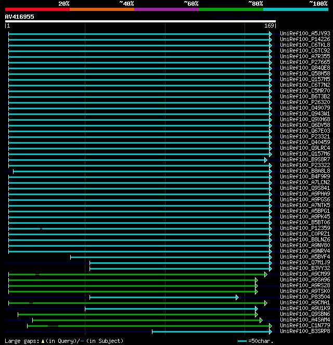Screen dimensions: 333x345
Task: Click the UniRef100_Q6DV58 label
Action: (x=305, y=125)
